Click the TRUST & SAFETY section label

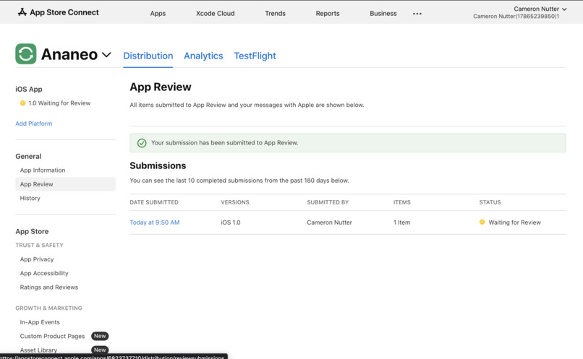click(x=39, y=246)
